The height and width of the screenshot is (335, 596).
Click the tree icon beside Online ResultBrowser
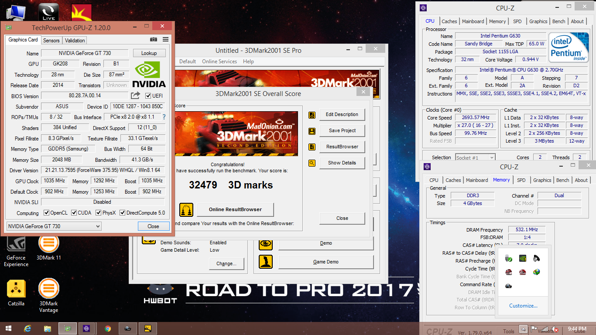pyautogui.click(x=186, y=210)
